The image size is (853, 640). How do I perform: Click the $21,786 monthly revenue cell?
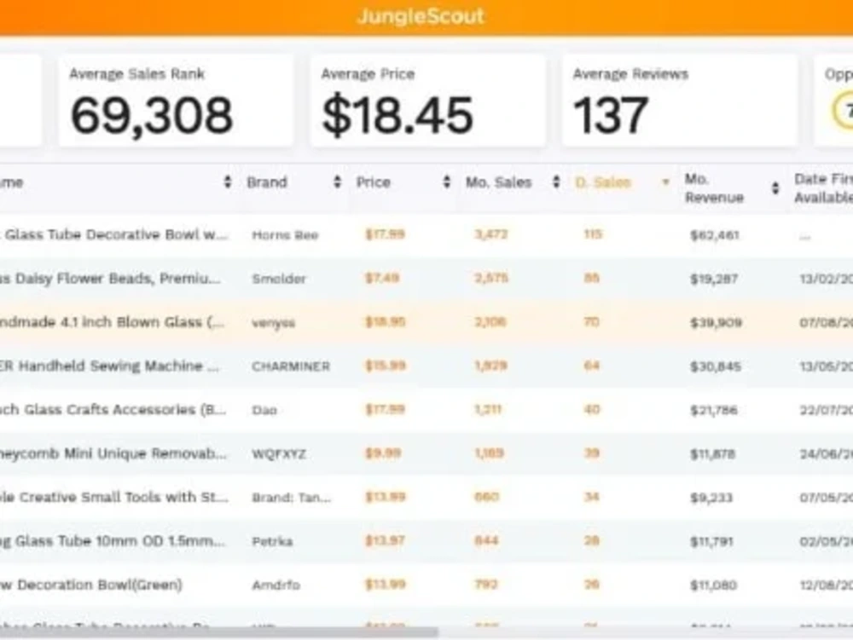[x=714, y=410]
